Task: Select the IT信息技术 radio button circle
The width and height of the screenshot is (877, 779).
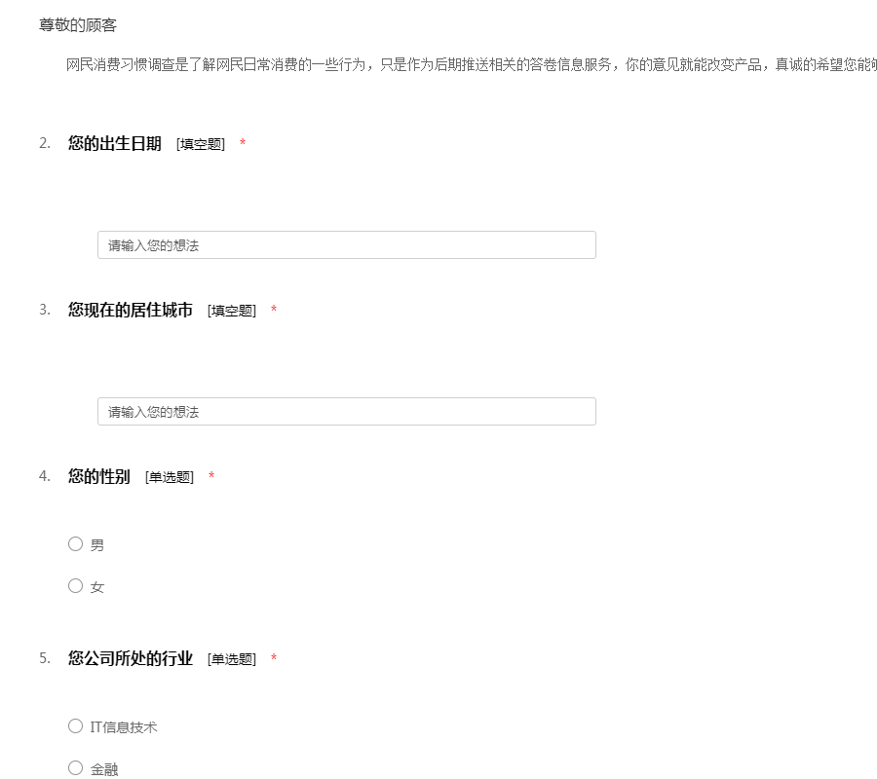Action: [x=75, y=726]
